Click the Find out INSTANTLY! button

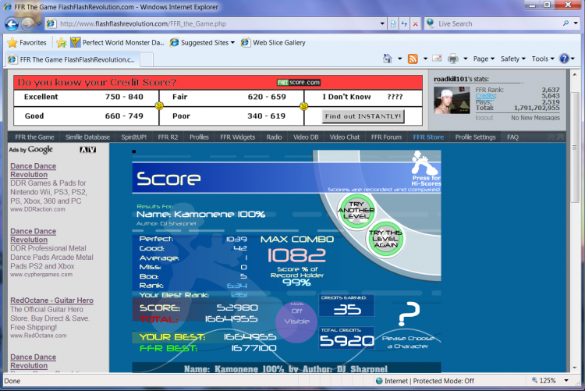pyautogui.click(x=363, y=116)
